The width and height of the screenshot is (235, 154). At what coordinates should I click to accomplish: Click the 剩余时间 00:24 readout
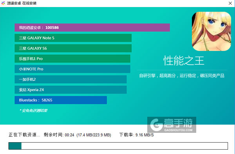point(59,135)
